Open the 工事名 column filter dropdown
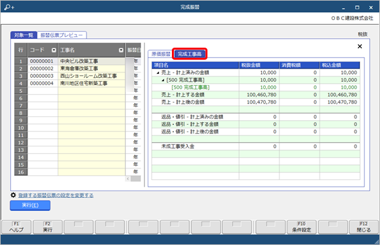Viewport: 380px width, 245px height. [121, 50]
